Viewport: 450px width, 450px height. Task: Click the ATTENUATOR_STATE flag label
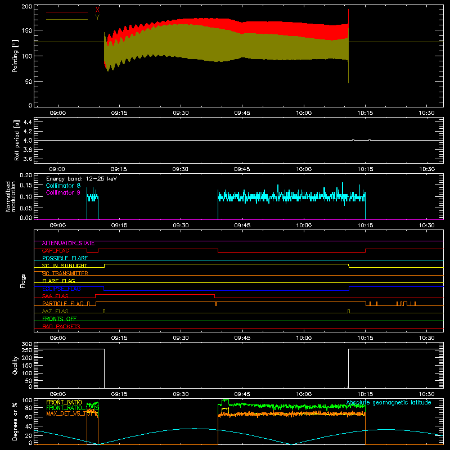coord(68,244)
